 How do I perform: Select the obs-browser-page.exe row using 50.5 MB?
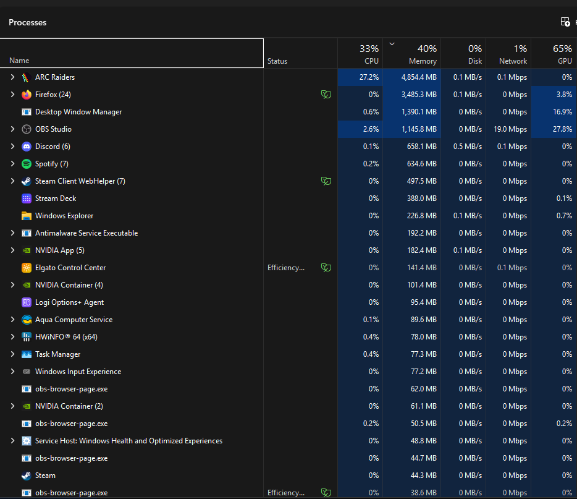click(x=288, y=424)
